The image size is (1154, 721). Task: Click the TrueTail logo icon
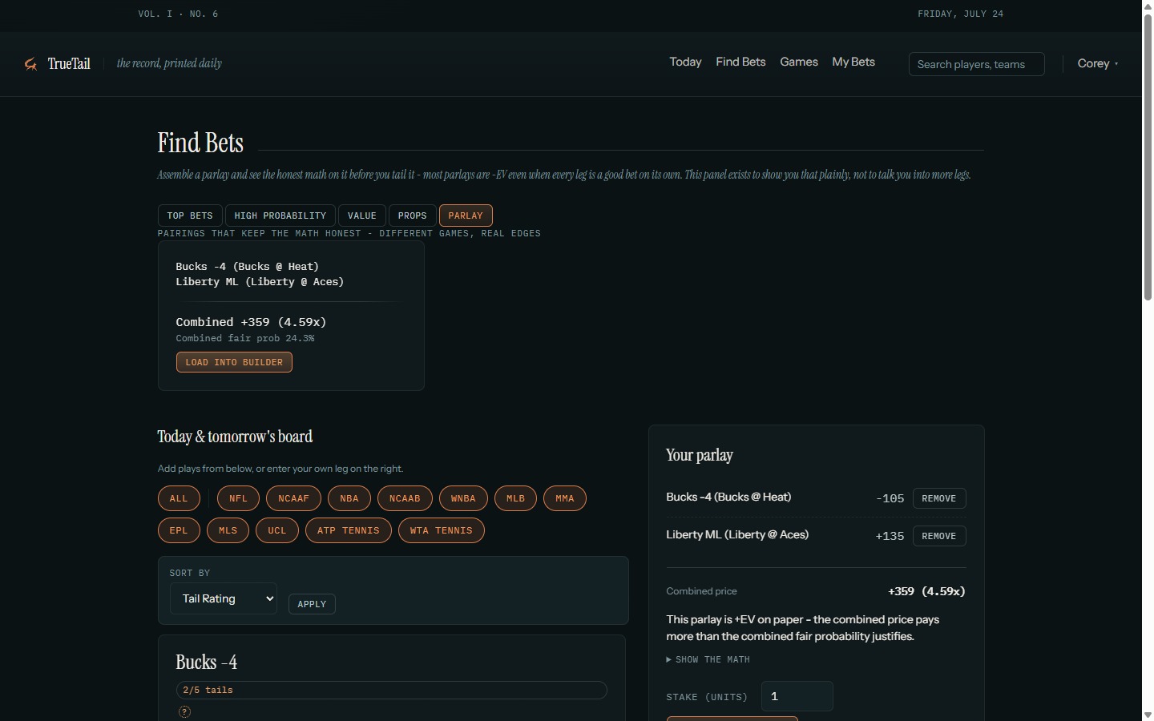click(30, 64)
